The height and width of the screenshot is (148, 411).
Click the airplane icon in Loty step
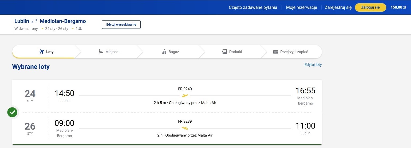[x=41, y=52]
